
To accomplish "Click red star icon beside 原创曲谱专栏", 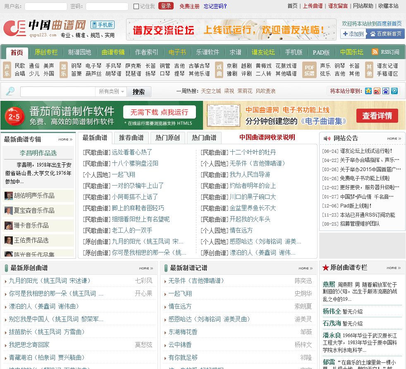I will pos(325,268).
